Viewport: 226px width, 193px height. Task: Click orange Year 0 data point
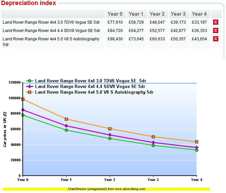click(23, 99)
